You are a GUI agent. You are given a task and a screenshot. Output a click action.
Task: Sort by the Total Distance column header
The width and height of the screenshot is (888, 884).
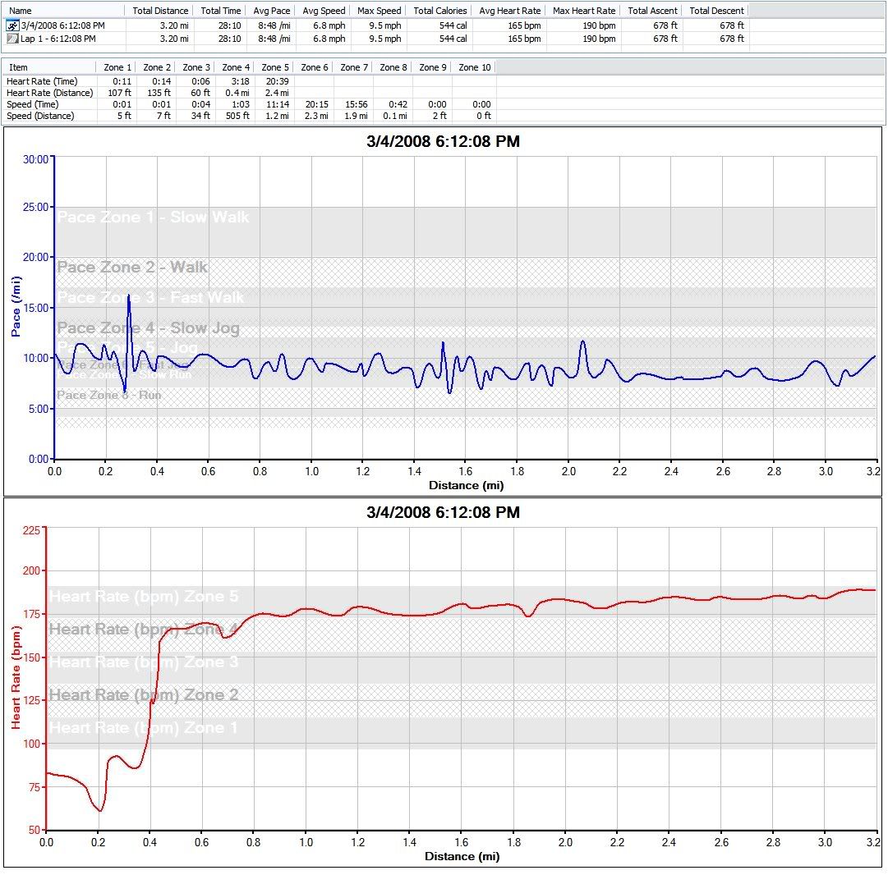[160, 11]
